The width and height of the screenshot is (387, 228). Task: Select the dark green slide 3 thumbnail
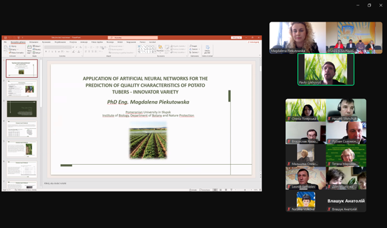click(x=22, y=108)
